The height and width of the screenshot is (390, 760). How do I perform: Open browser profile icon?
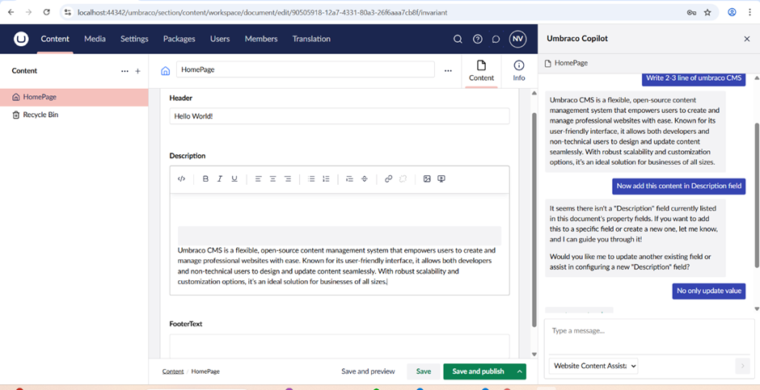pos(732,12)
